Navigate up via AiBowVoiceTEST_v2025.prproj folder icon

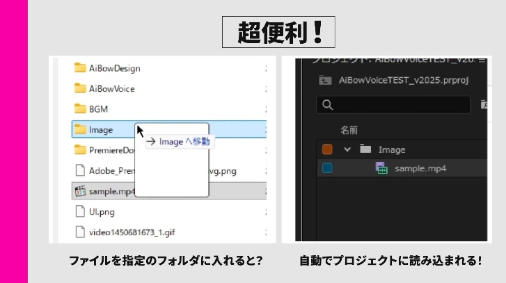pyautogui.click(x=325, y=80)
